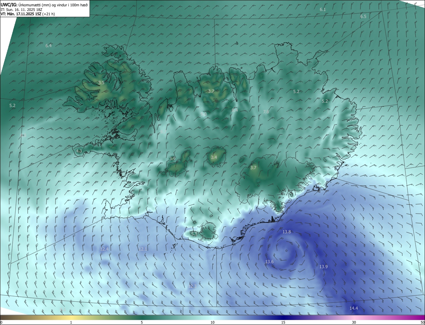
Task: Click the color scale tick labeled 15
Action: tap(283, 322)
